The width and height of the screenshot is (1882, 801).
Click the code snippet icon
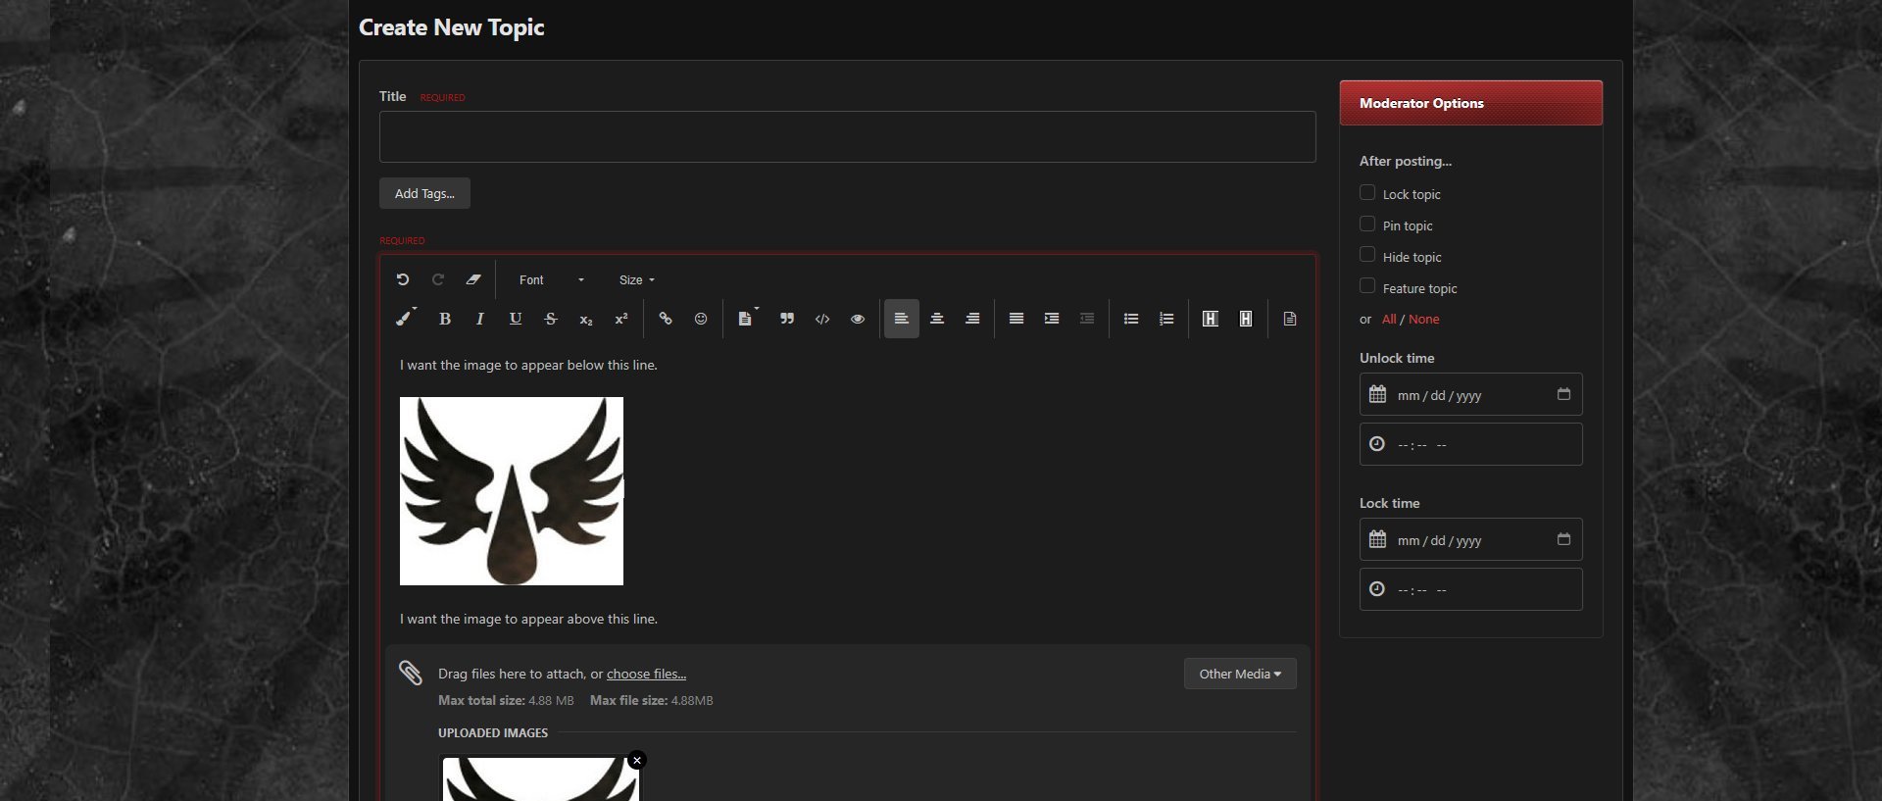tap(822, 319)
